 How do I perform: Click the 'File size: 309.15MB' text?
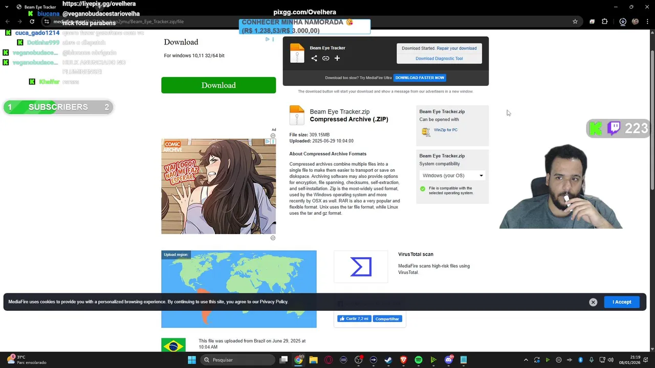(x=310, y=135)
